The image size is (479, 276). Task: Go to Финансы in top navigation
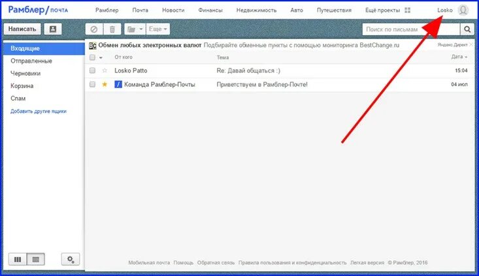pyautogui.click(x=210, y=10)
